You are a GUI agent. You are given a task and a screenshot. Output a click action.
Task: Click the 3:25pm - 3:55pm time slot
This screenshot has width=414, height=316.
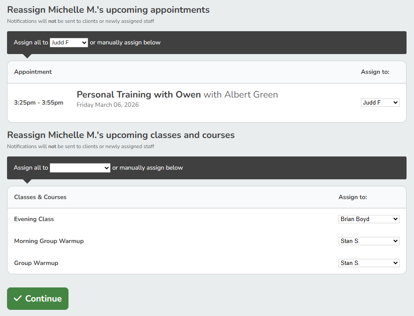pyautogui.click(x=39, y=102)
